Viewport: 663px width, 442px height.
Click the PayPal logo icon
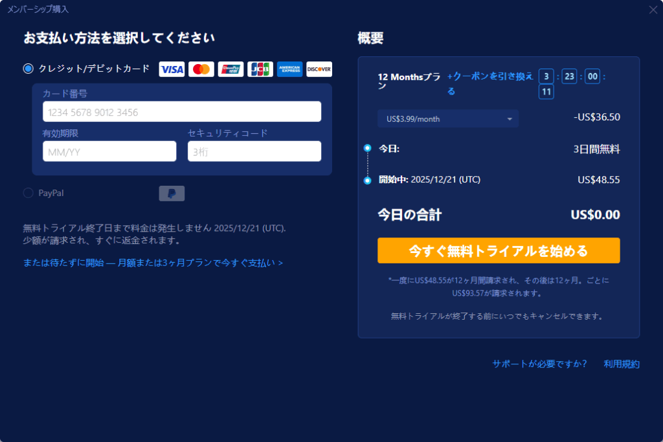172,193
